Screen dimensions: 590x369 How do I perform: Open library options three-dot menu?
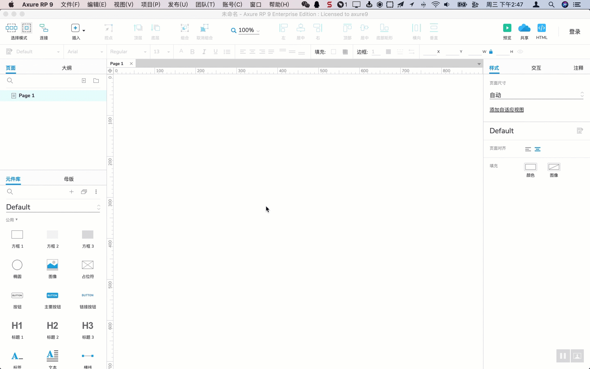[96, 192]
